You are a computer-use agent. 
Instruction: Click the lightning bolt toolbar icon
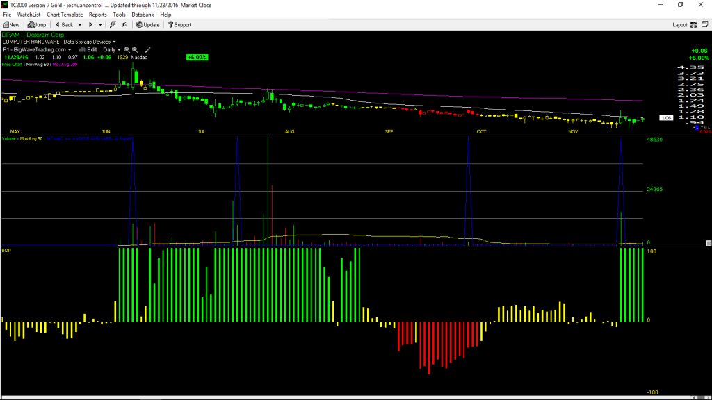coord(113,25)
